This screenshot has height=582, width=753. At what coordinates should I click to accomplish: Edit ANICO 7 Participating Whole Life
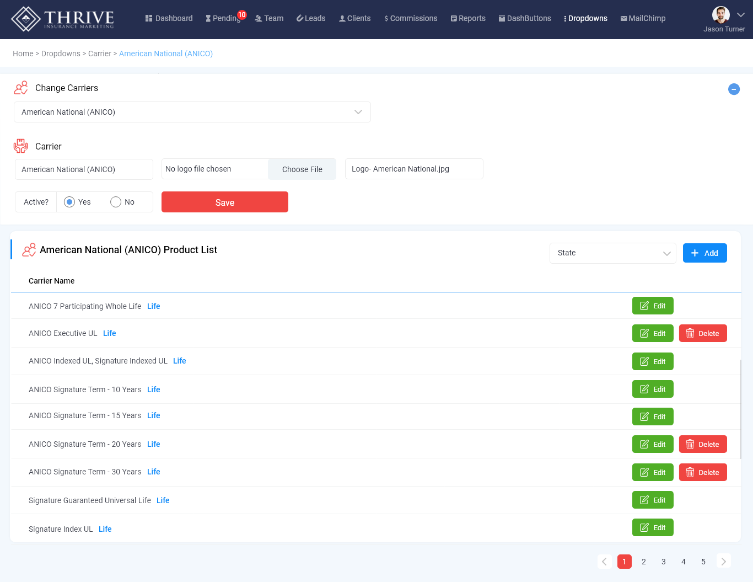[x=653, y=306]
